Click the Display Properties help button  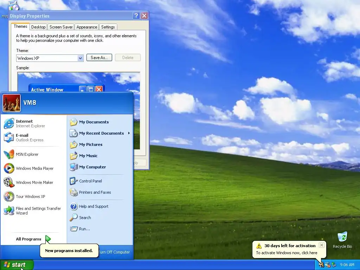click(x=136, y=15)
